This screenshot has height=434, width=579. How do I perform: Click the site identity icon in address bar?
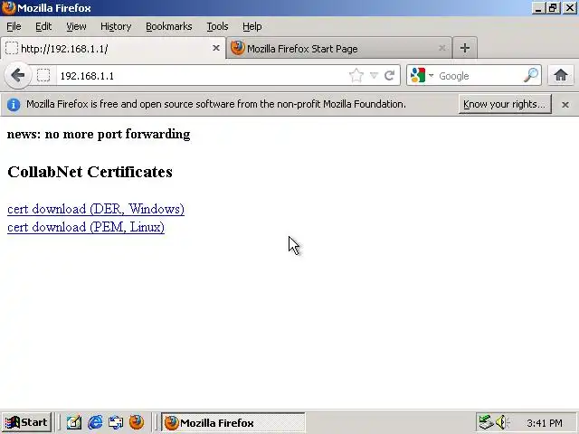(43, 76)
